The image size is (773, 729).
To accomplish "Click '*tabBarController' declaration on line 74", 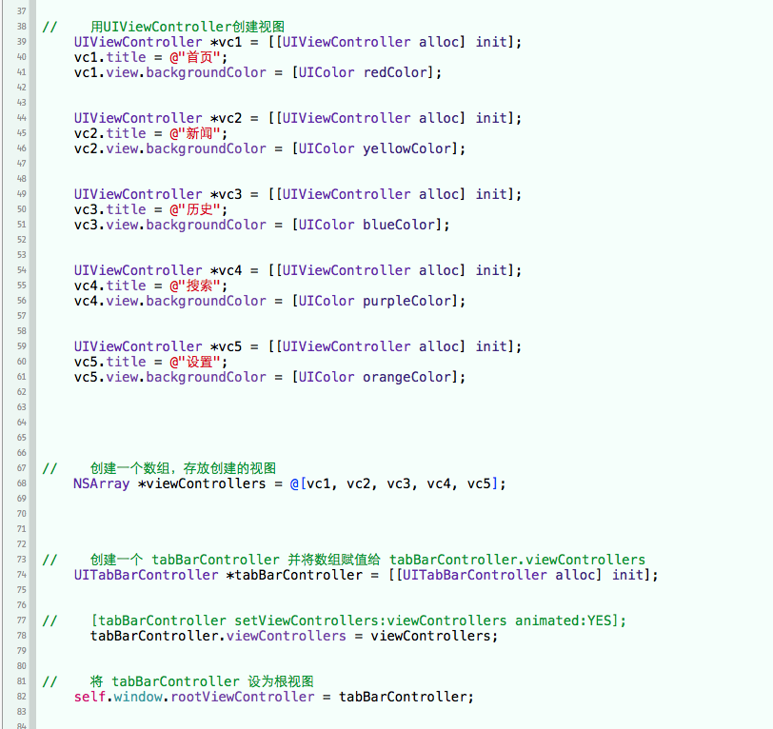I will [x=294, y=575].
